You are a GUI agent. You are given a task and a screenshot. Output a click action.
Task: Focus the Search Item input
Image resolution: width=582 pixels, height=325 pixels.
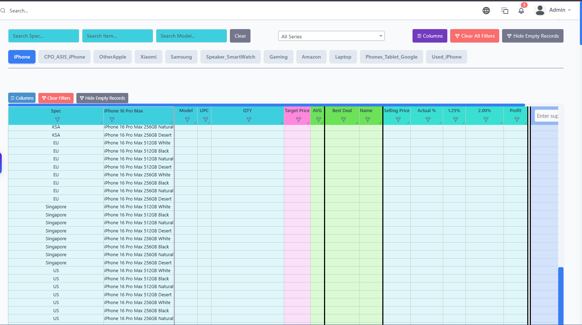coord(118,36)
